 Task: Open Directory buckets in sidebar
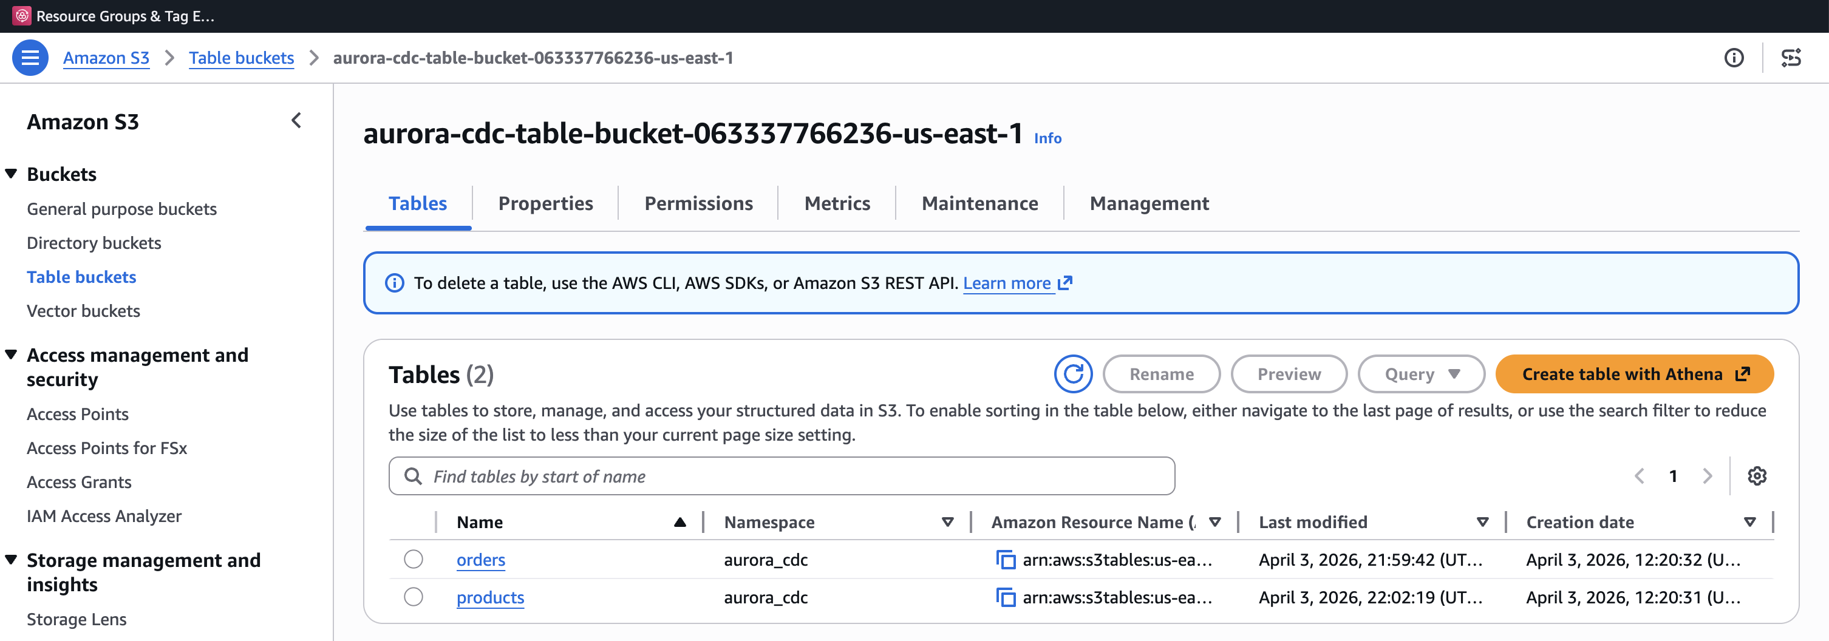pos(94,243)
